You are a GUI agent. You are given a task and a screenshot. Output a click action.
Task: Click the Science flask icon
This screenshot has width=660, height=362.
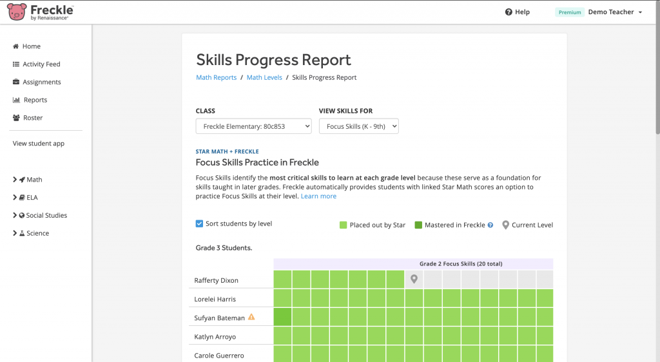point(22,233)
